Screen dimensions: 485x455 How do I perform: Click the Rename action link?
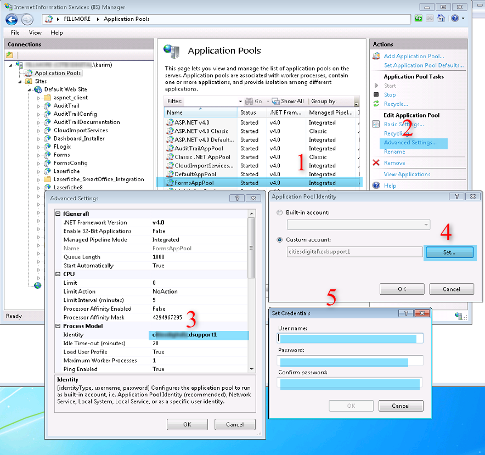pos(394,151)
